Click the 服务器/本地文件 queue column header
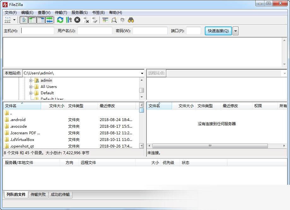The width and height of the screenshot is (290, 210). pos(32,163)
